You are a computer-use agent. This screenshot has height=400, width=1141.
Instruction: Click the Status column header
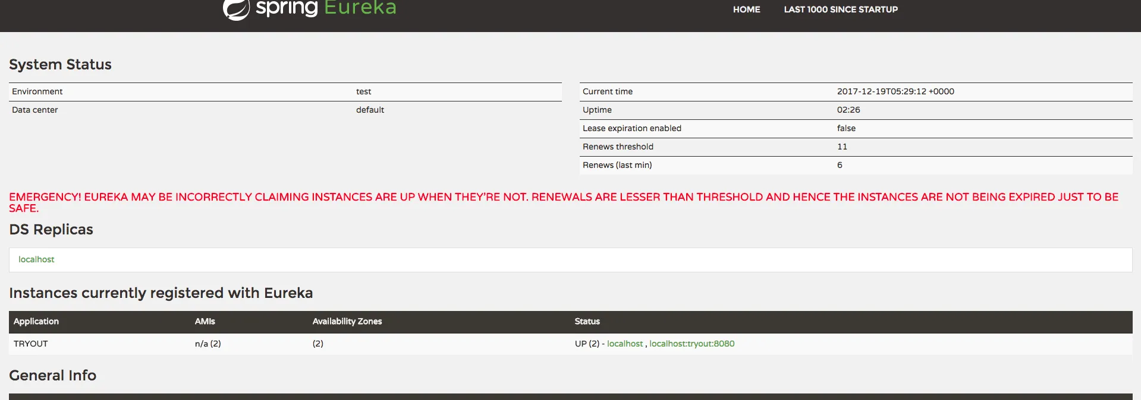(587, 321)
